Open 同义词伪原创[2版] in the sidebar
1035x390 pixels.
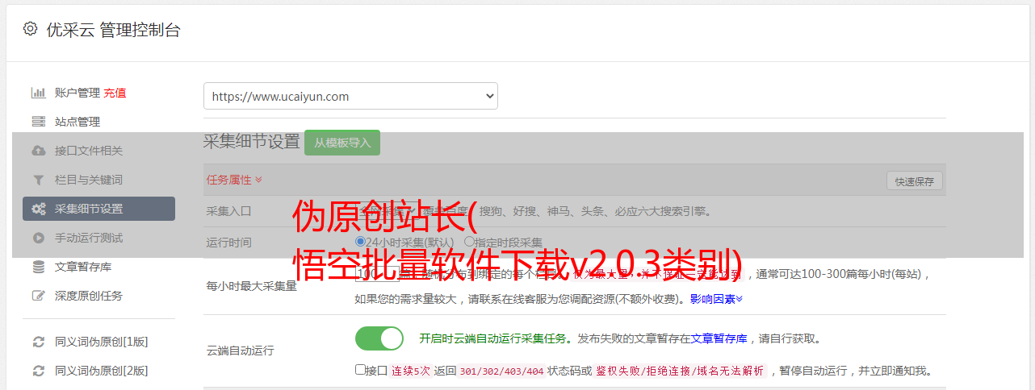click(x=101, y=371)
